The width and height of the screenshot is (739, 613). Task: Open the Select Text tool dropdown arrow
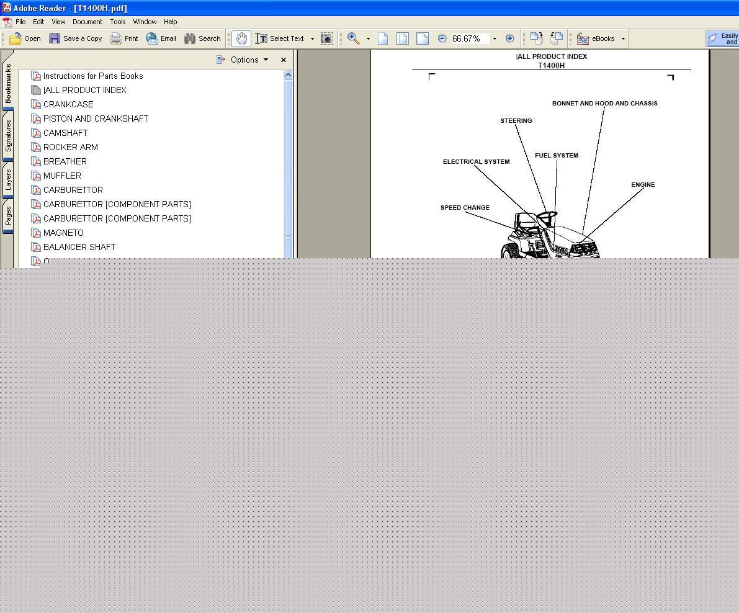pyautogui.click(x=312, y=38)
